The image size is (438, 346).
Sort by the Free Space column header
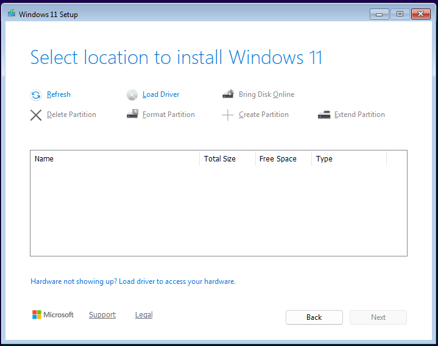[283, 159]
